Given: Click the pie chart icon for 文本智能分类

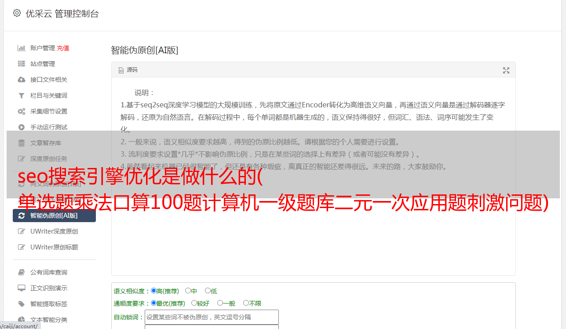Looking at the screenshot, I should [x=21, y=320].
